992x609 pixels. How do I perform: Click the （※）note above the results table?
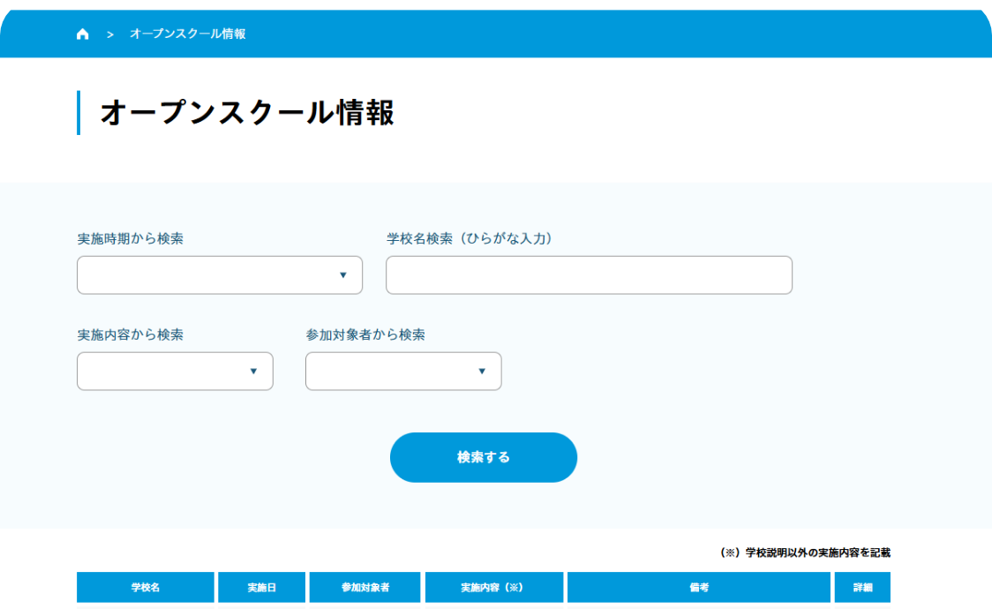pyautogui.click(x=807, y=553)
